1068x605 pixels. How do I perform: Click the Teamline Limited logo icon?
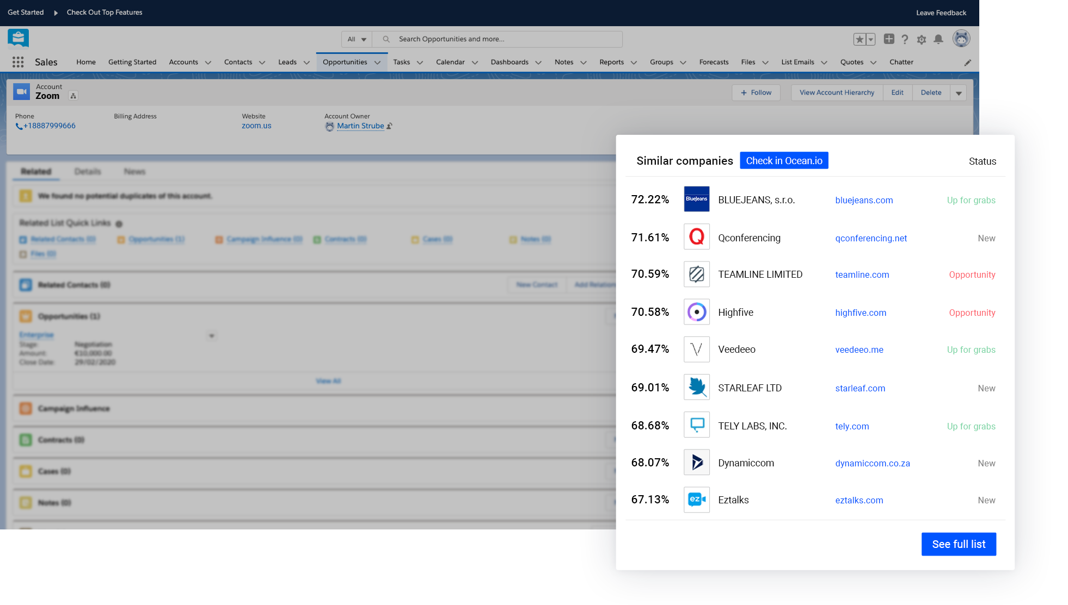[x=697, y=275]
